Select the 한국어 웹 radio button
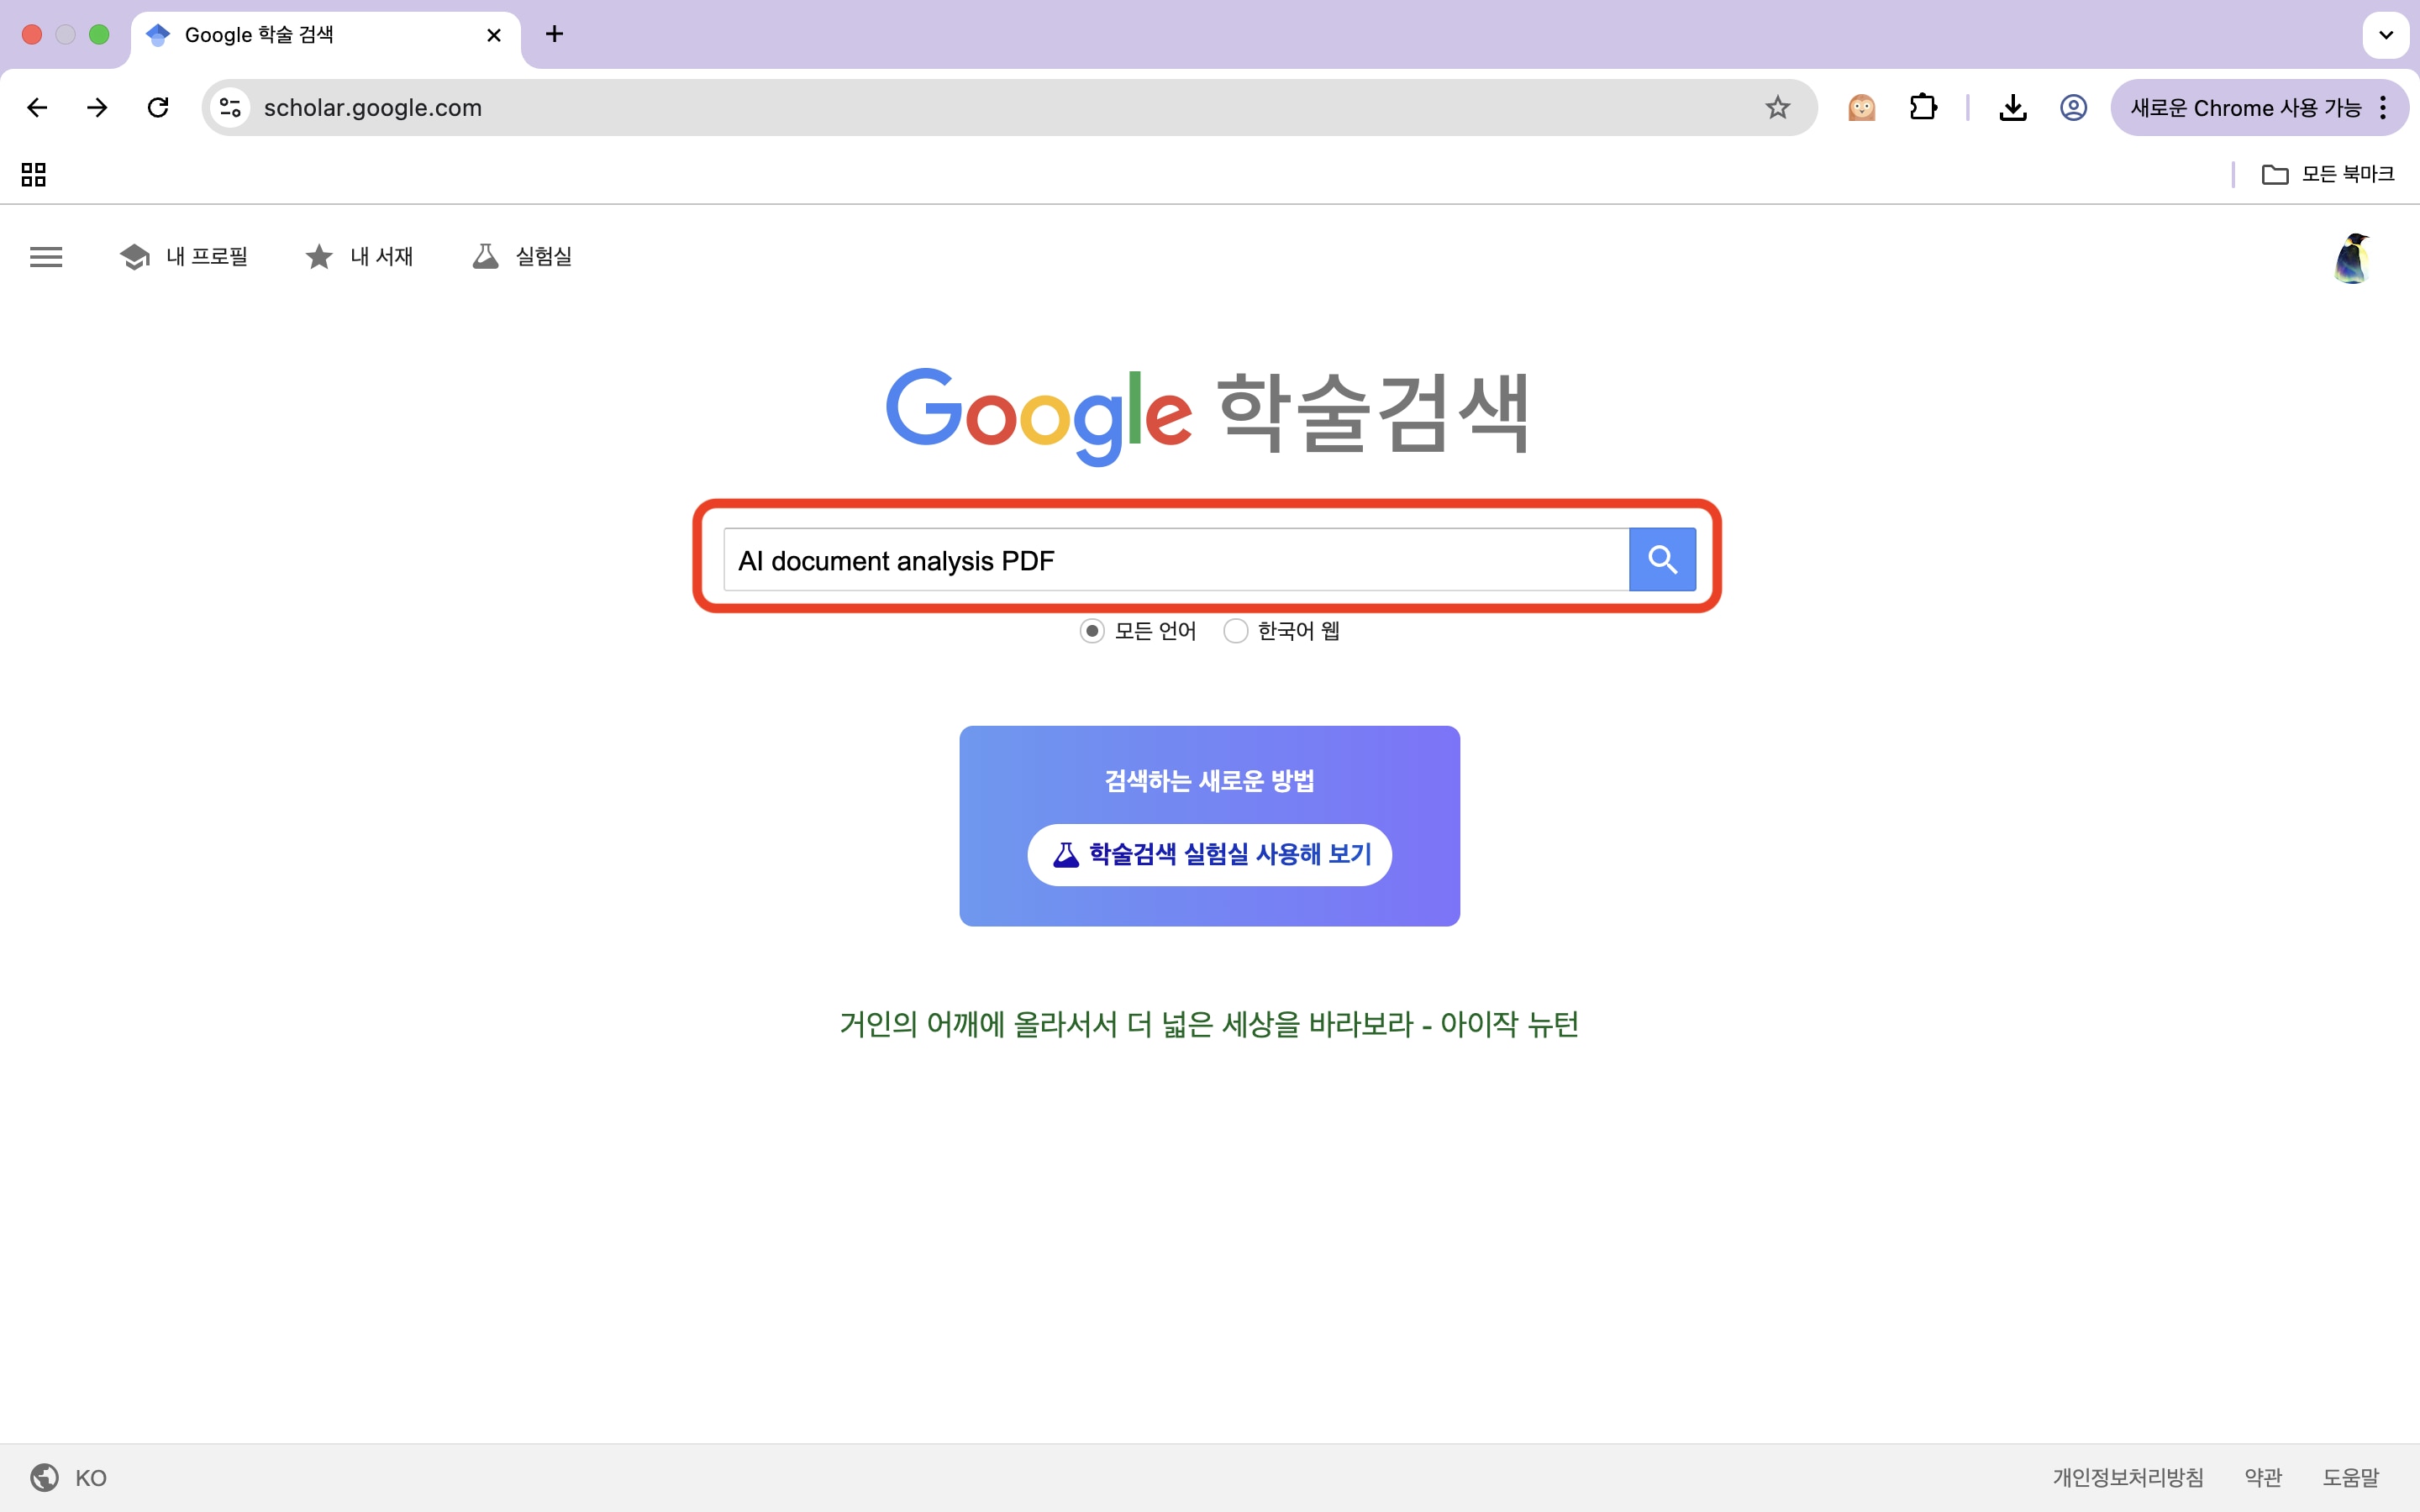2420x1512 pixels. (1235, 631)
